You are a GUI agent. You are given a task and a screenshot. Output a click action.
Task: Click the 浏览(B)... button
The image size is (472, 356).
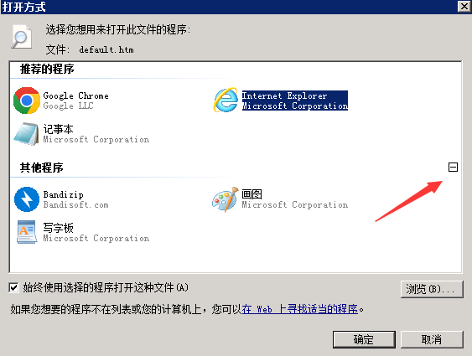pyautogui.click(x=432, y=289)
